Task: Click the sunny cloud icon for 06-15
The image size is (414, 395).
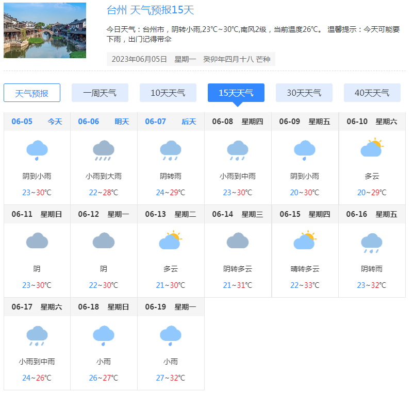Action: [x=305, y=241]
